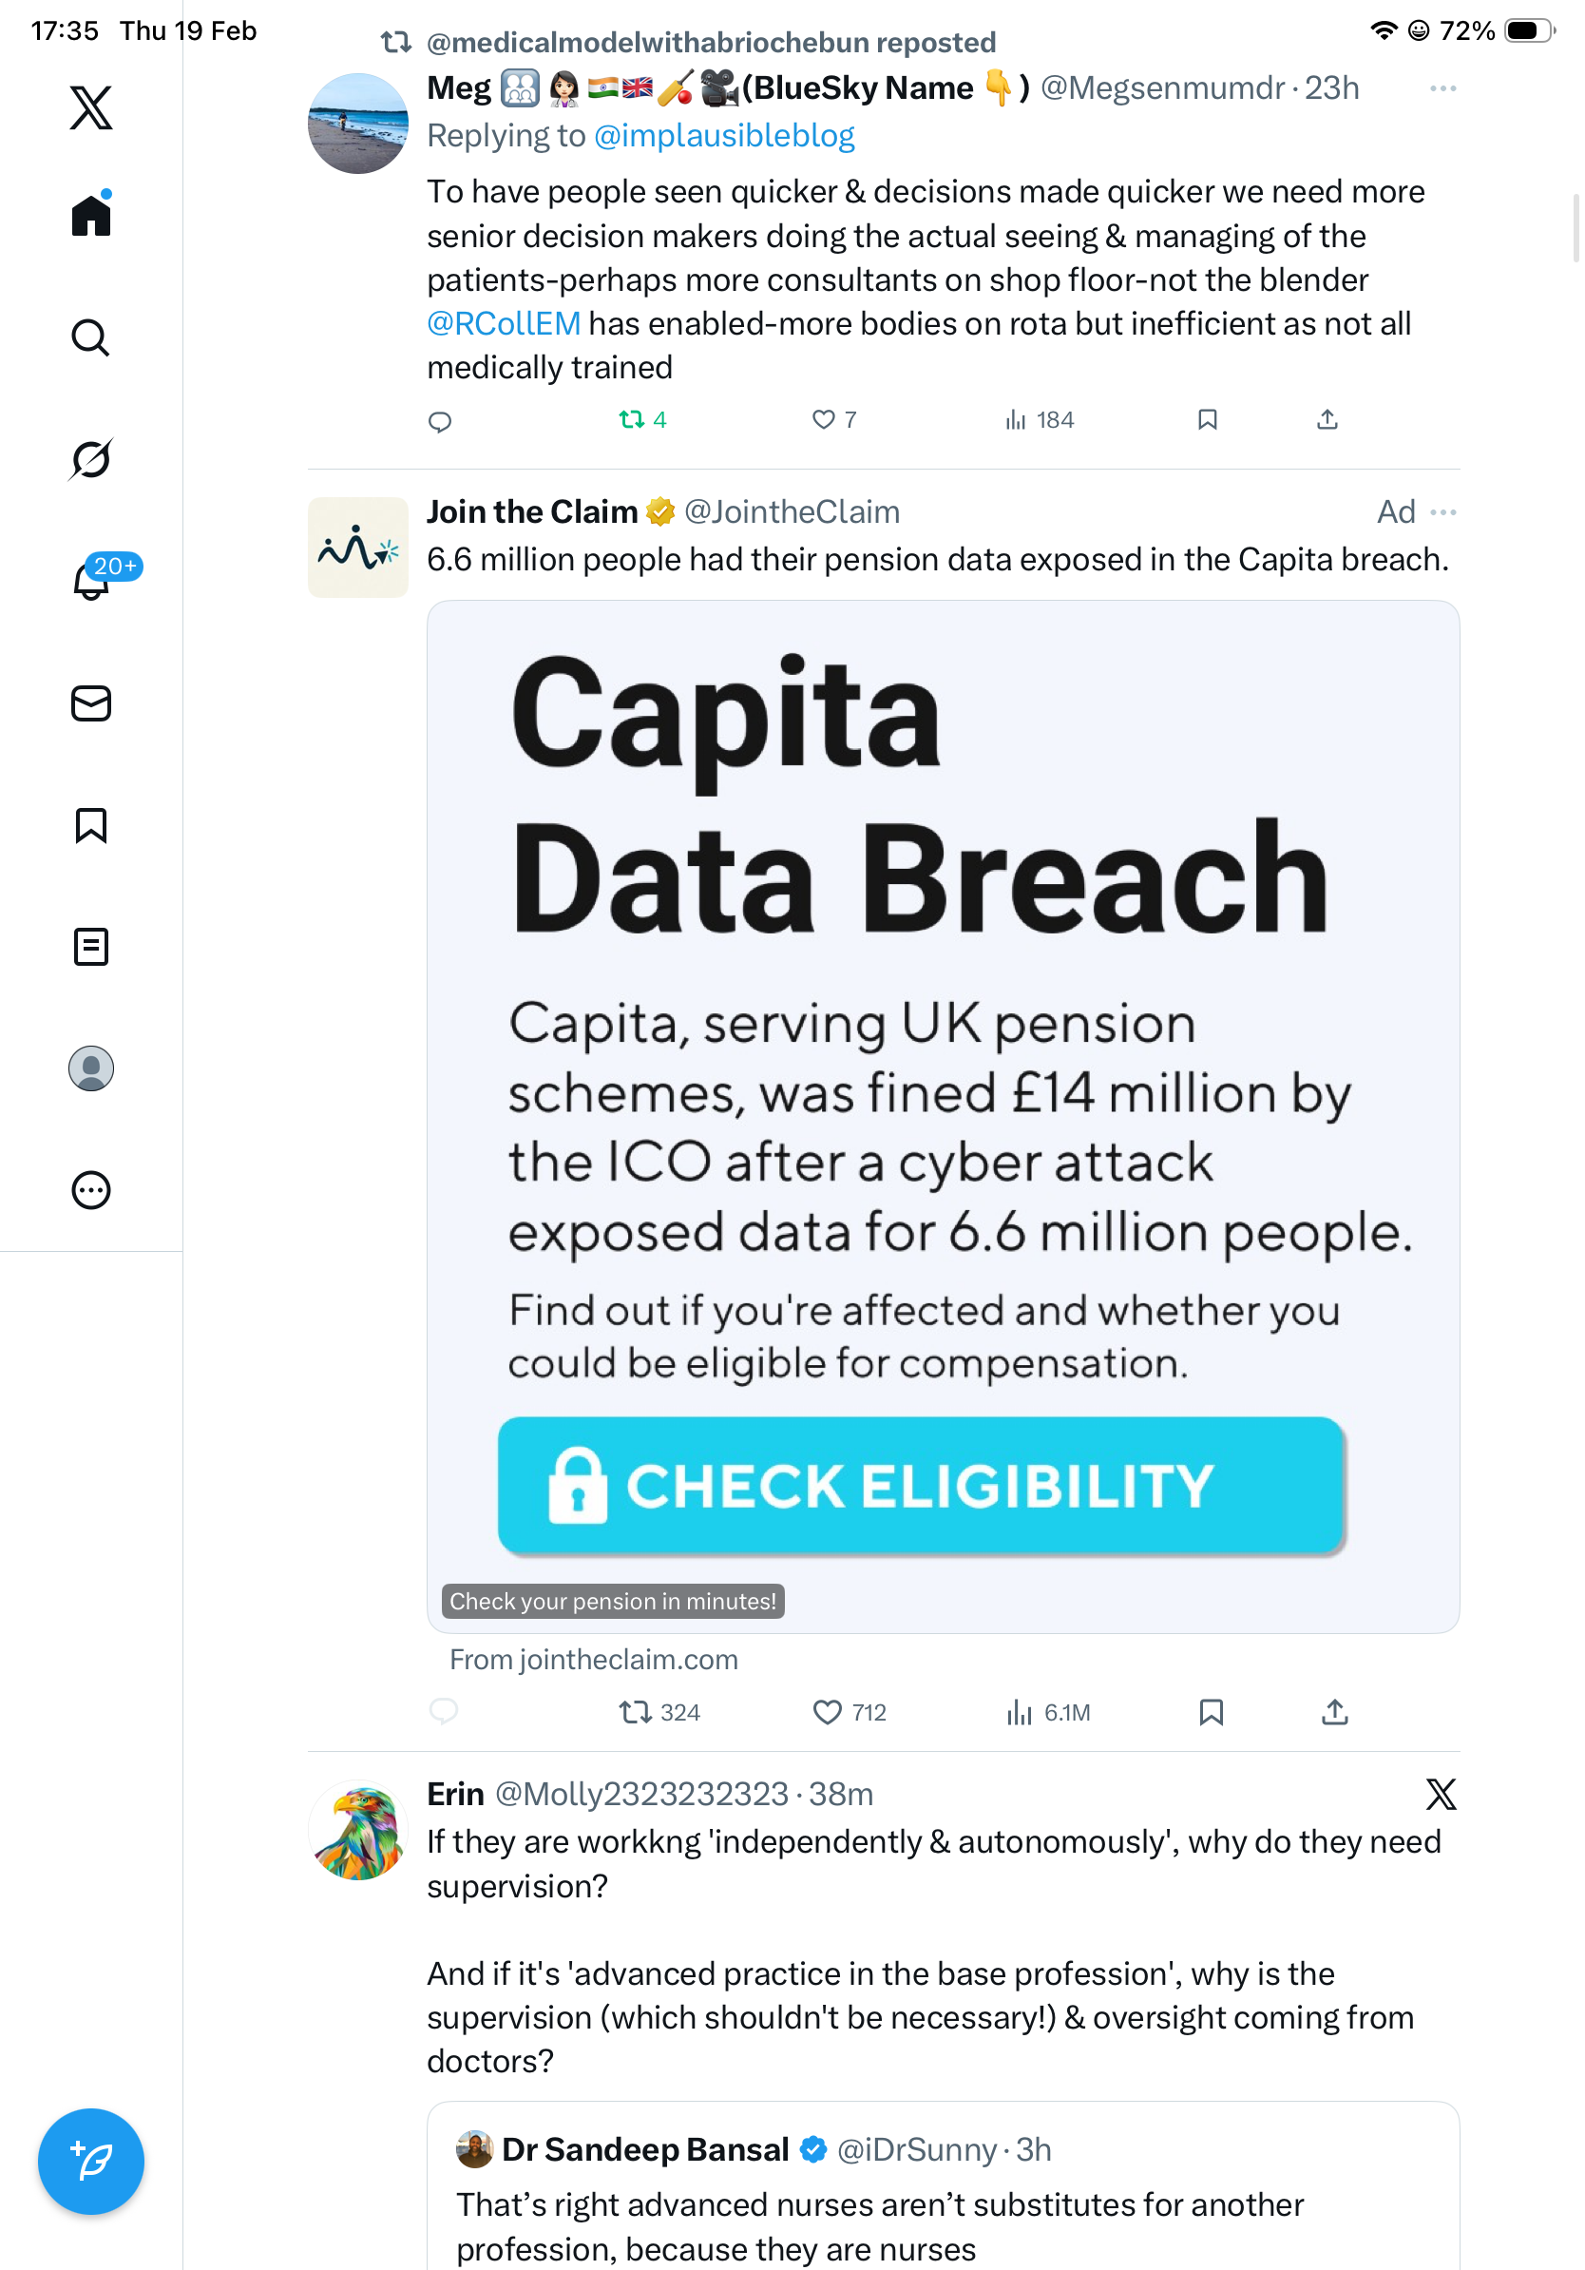Tap the compose post button
Viewport: 1585px width, 2270px height.
[x=91, y=2161]
